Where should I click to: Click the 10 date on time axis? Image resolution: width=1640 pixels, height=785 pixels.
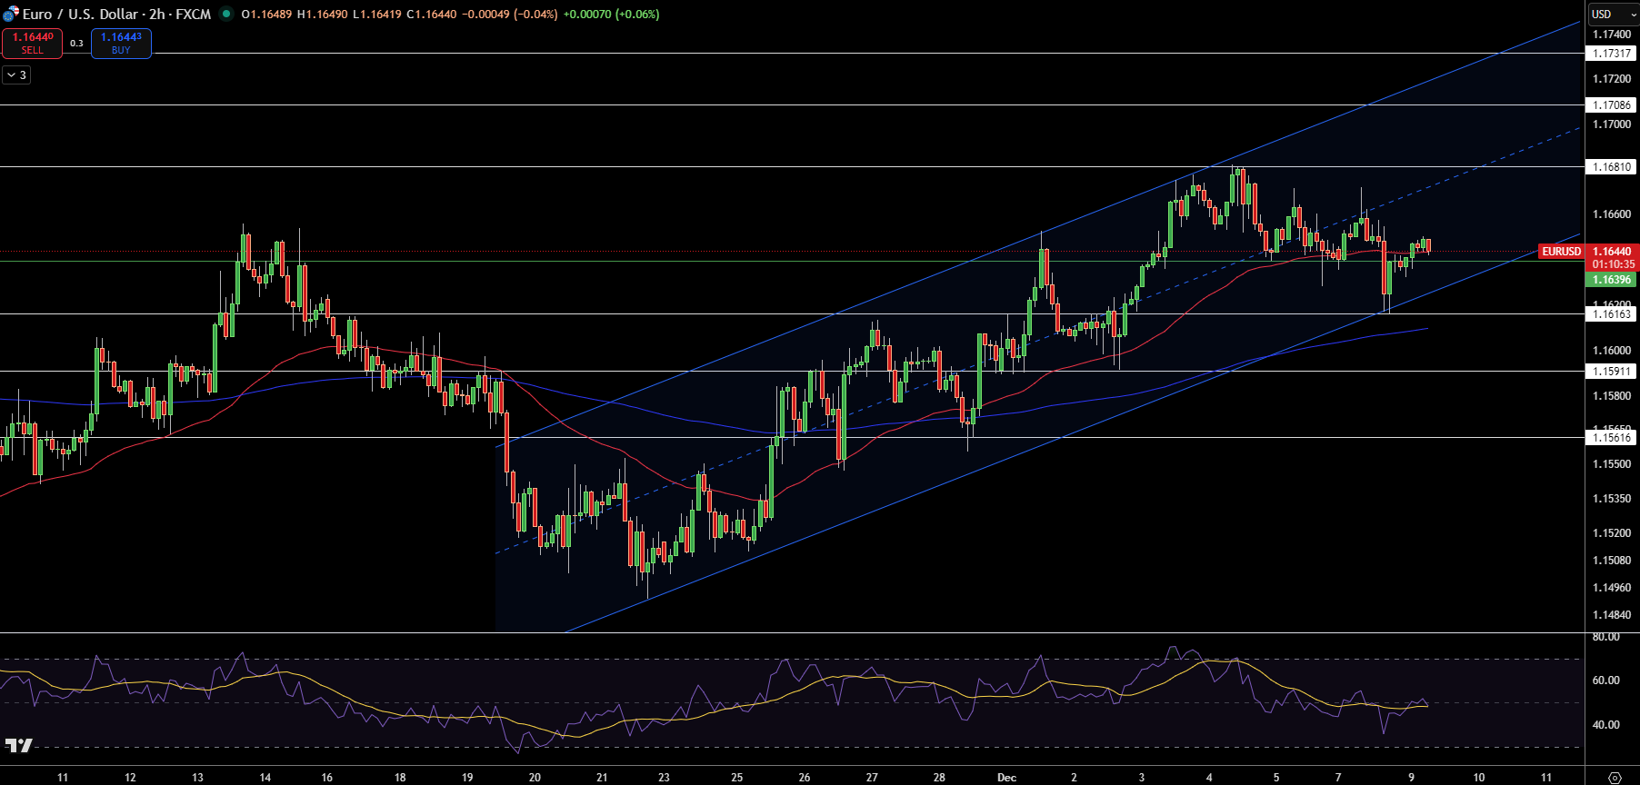pyautogui.click(x=1478, y=778)
